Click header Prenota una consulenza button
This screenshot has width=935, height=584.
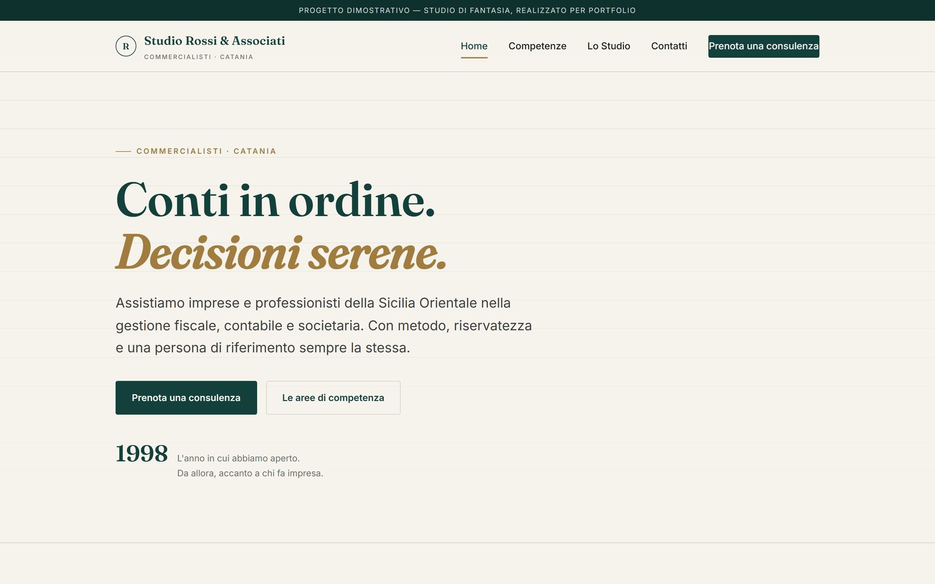763,46
